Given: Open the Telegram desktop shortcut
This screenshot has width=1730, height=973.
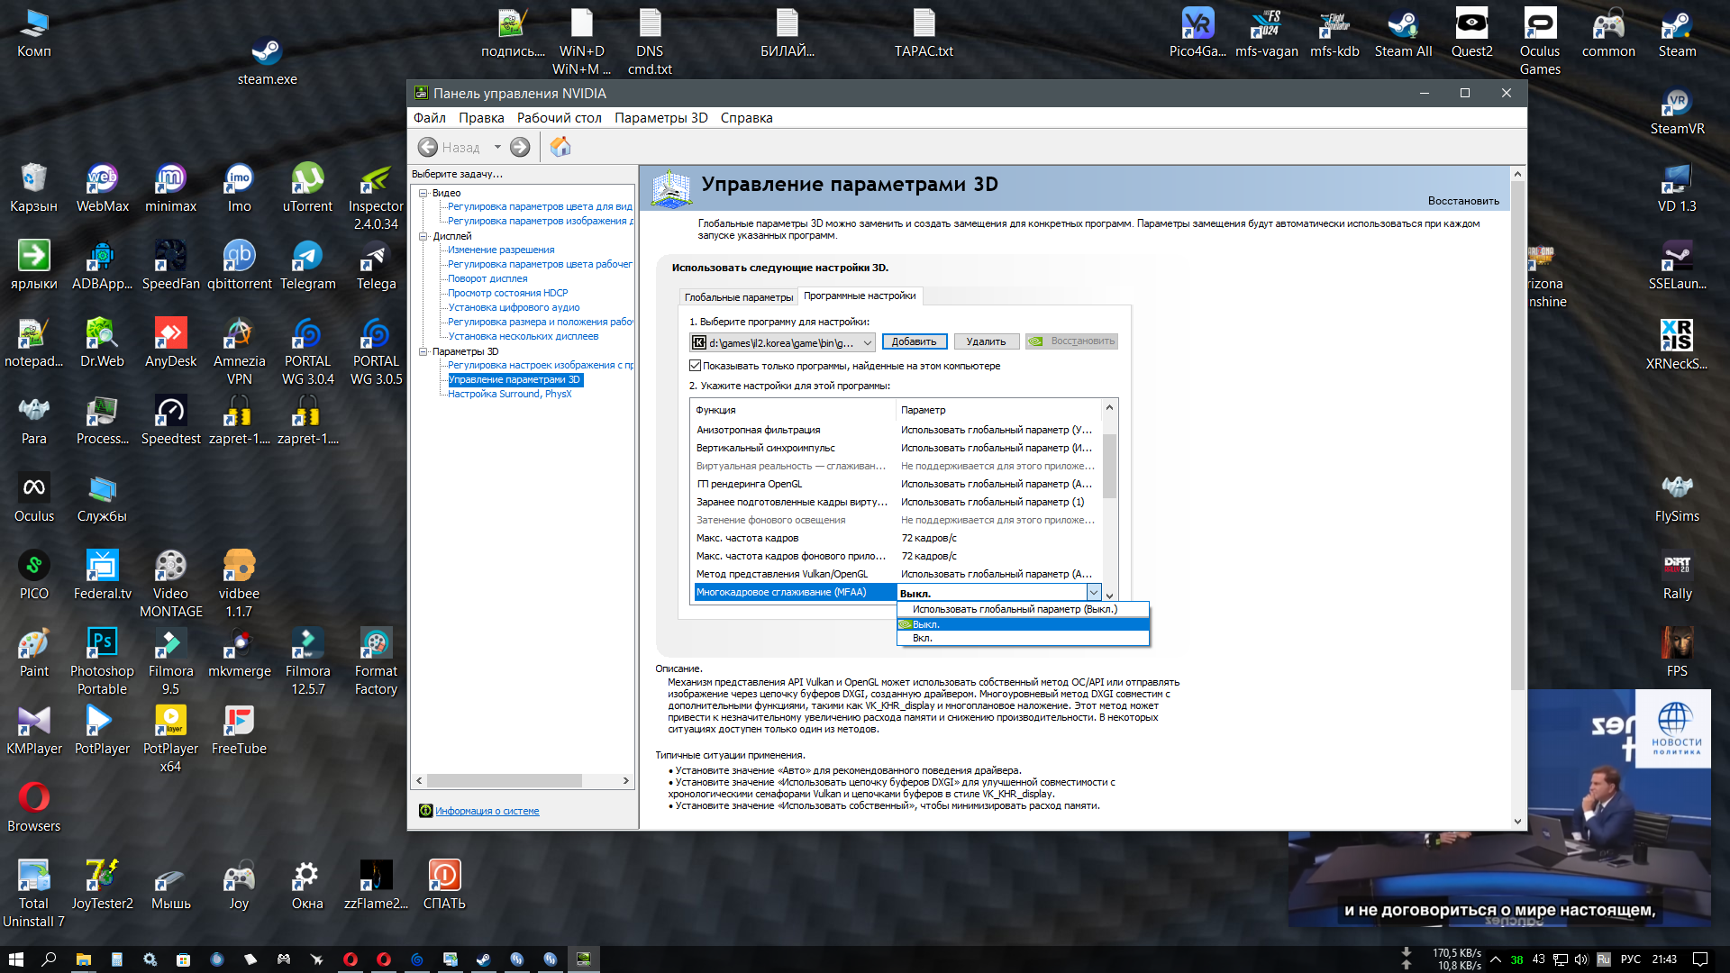Looking at the screenshot, I should point(307,267).
